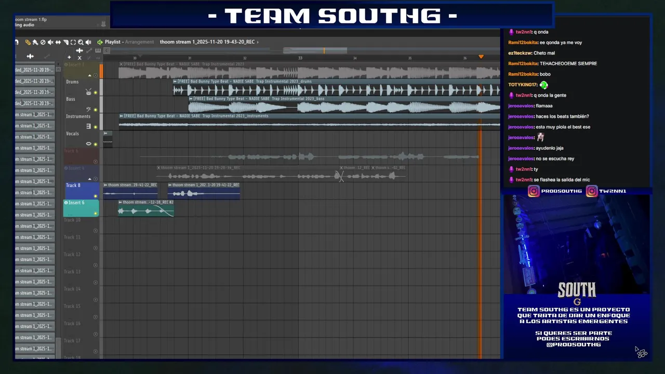
Task: Select the Slice tool in playlist toolbar
Action: click(66, 42)
